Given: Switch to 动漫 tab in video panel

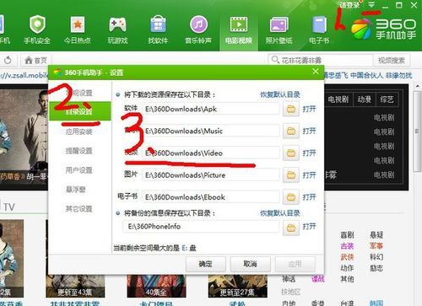Looking at the screenshot, I should (365, 99).
